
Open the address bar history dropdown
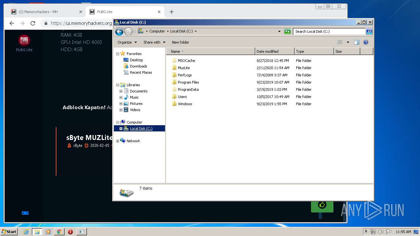point(279,31)
